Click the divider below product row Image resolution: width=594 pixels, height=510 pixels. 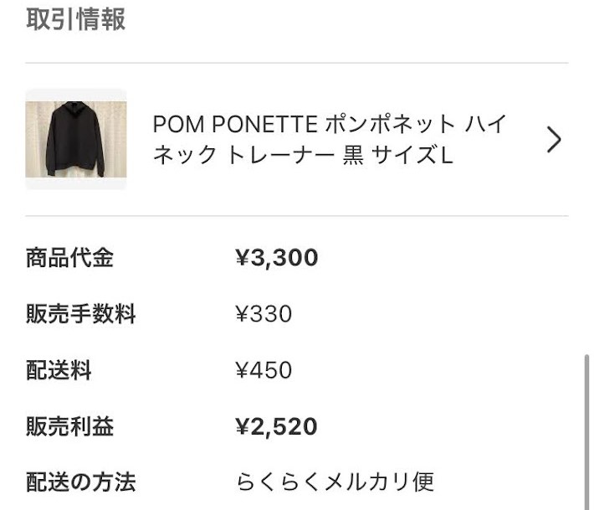[297, 216]
